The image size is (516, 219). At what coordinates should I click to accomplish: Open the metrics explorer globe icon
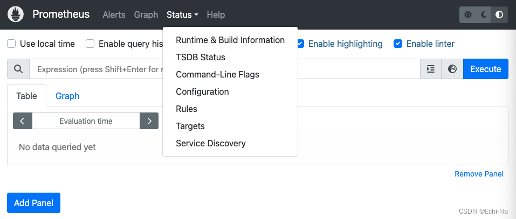tap(452, 69)
